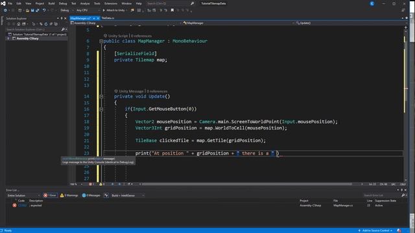Viewport: 415px width, 233px height.
Task: Open the error code link in Error List
Action: click(x=22, y=205)
